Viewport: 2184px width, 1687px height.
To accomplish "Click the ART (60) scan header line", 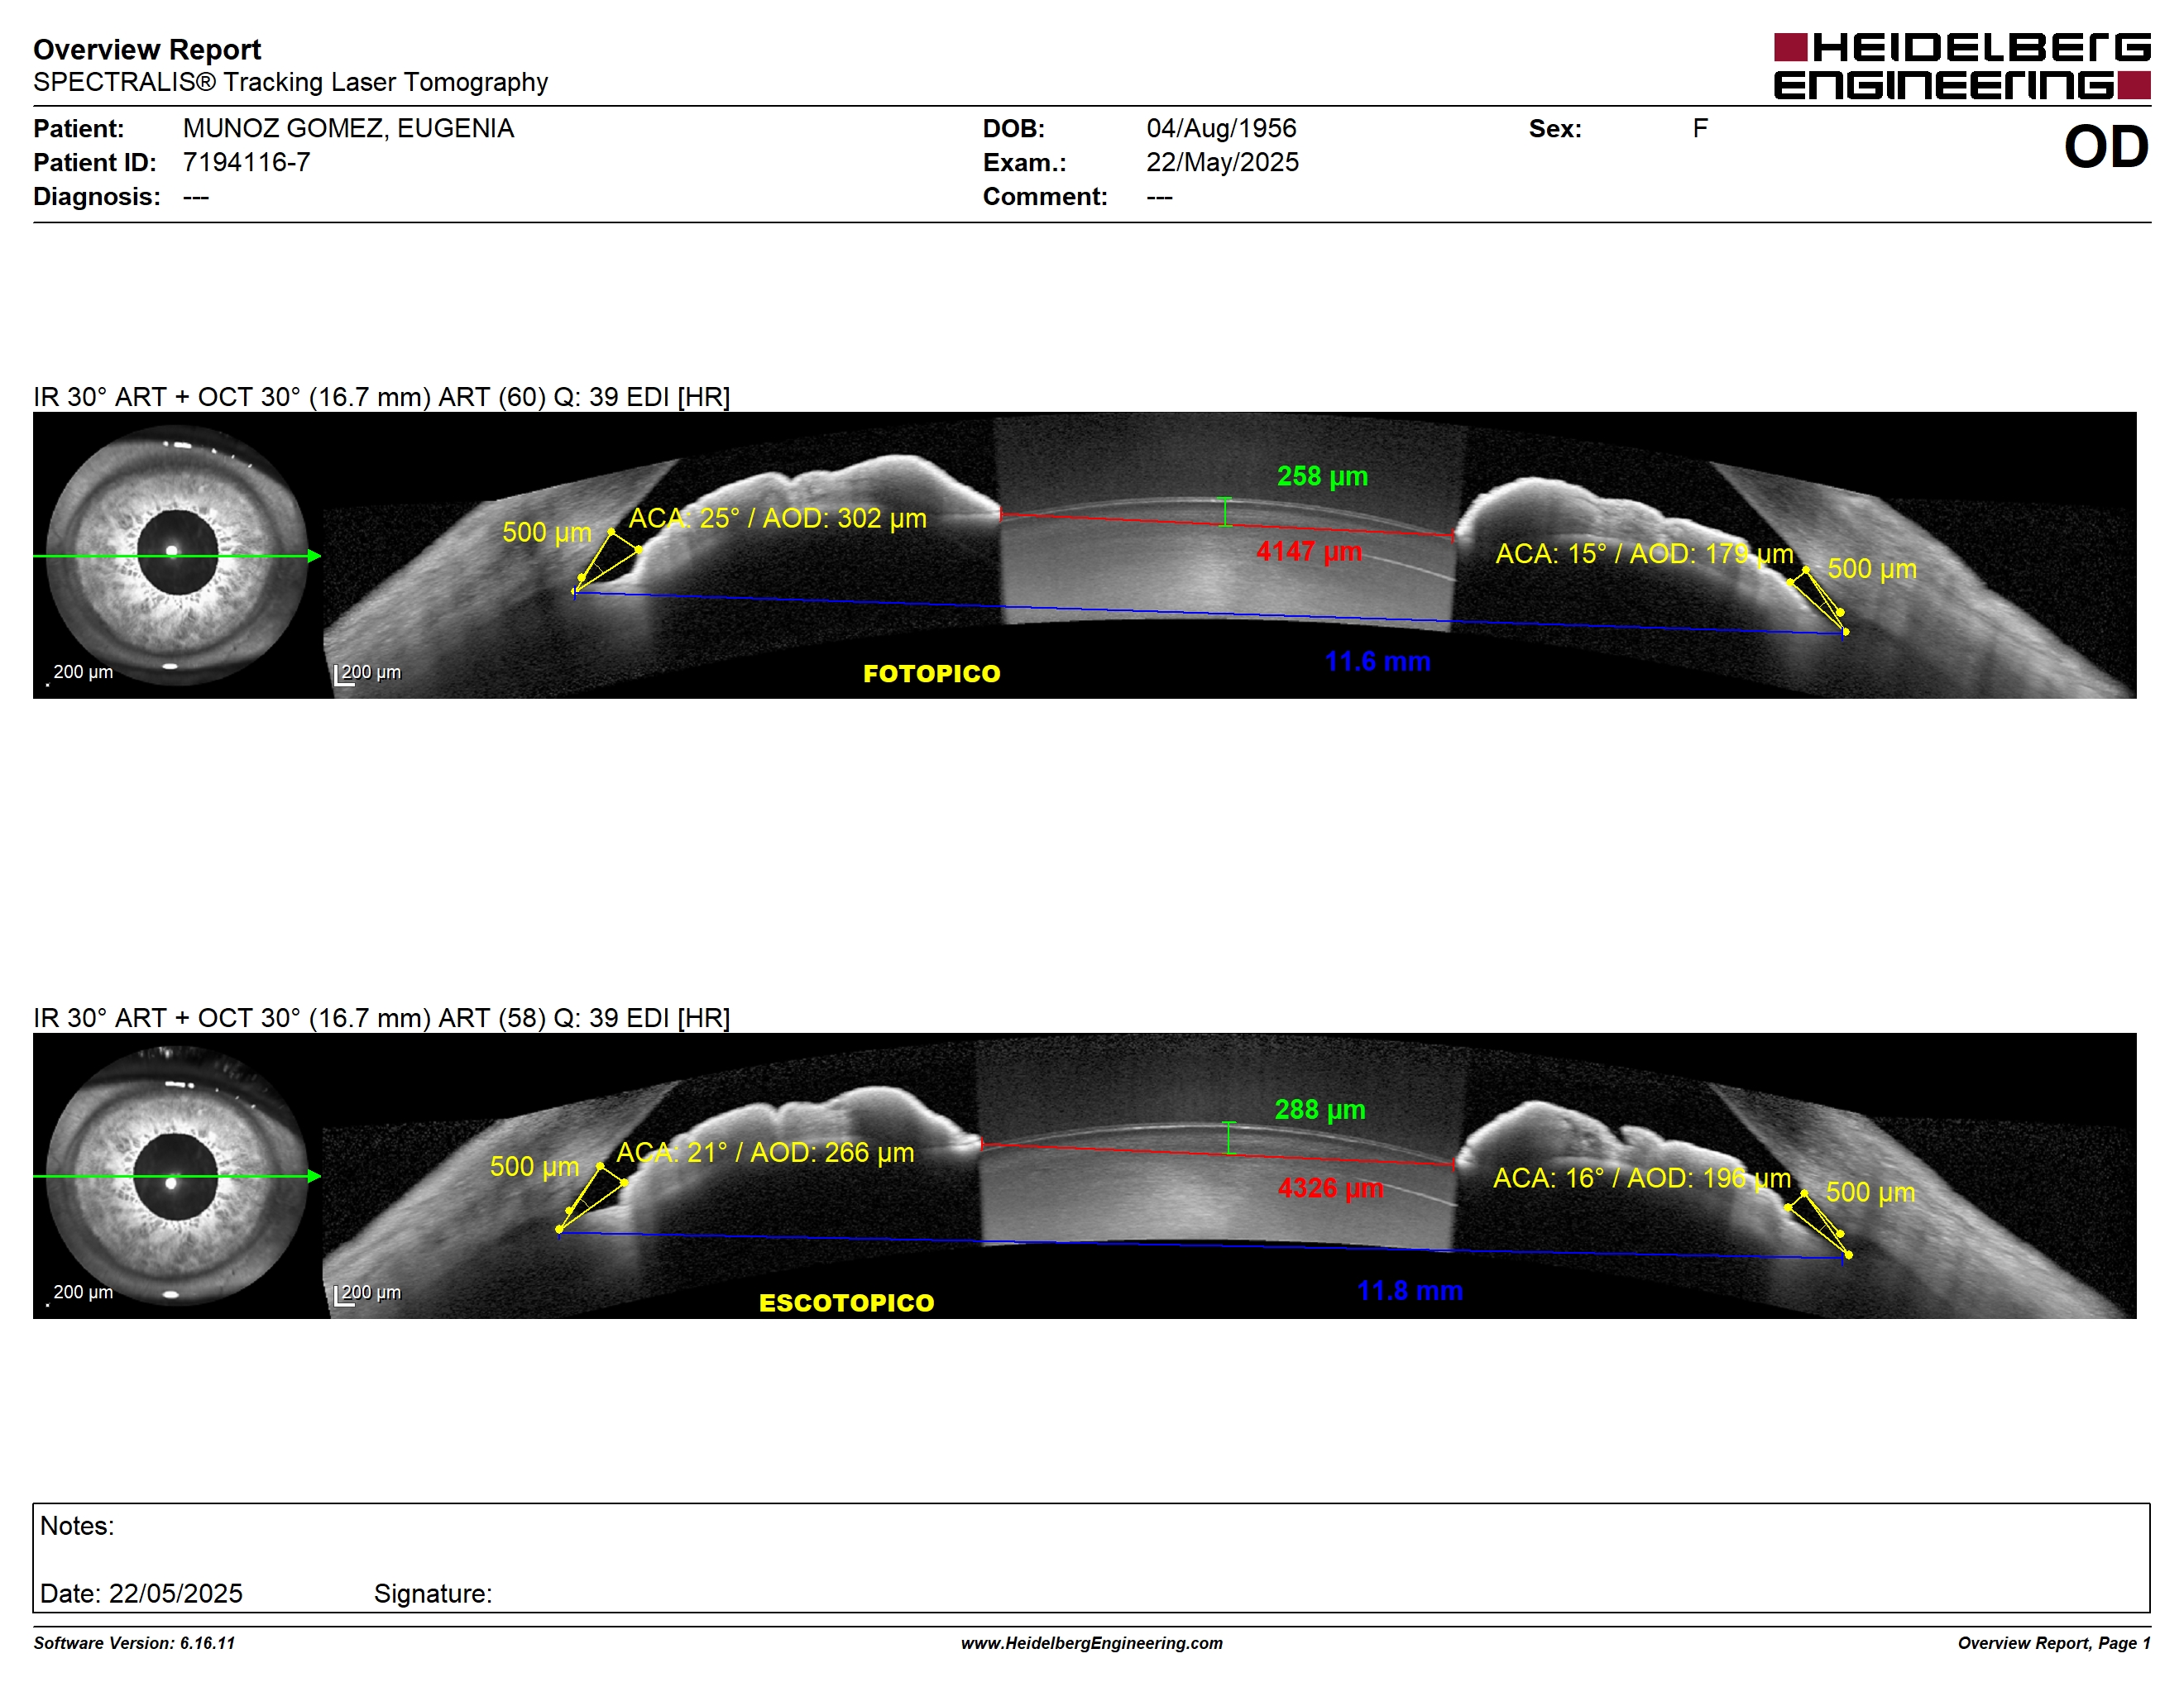I will click(382, 397).
